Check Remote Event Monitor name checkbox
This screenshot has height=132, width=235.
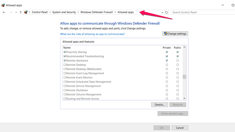pyautogui.click(x=65, y=77)
